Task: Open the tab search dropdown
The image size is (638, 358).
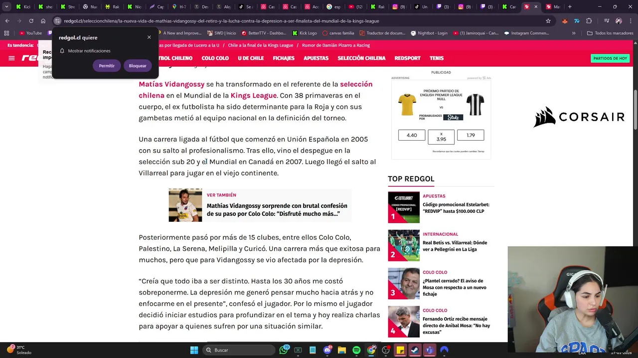Action: pos(6,7)
